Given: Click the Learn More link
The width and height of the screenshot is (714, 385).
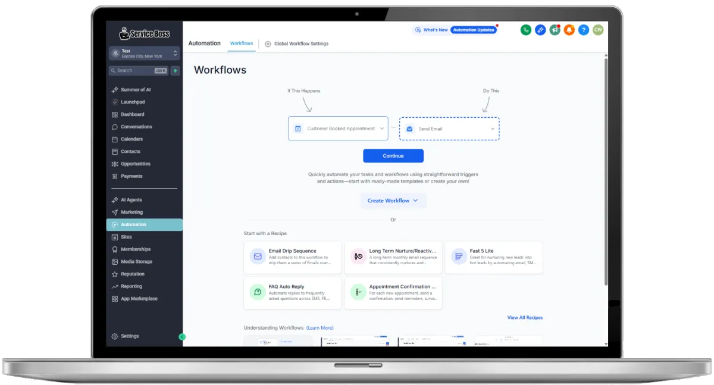Looking at the screenshot, I should point(320,328).
